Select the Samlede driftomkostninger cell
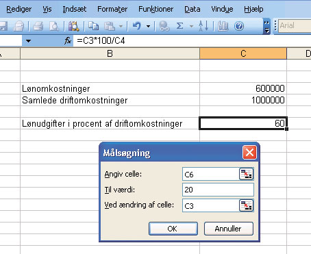Screen dimensions: 311x254 (110, 100)
